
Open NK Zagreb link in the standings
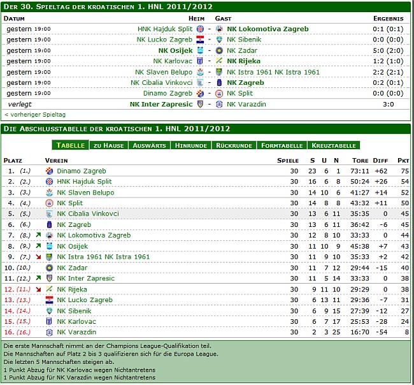[x=74, y=224]
